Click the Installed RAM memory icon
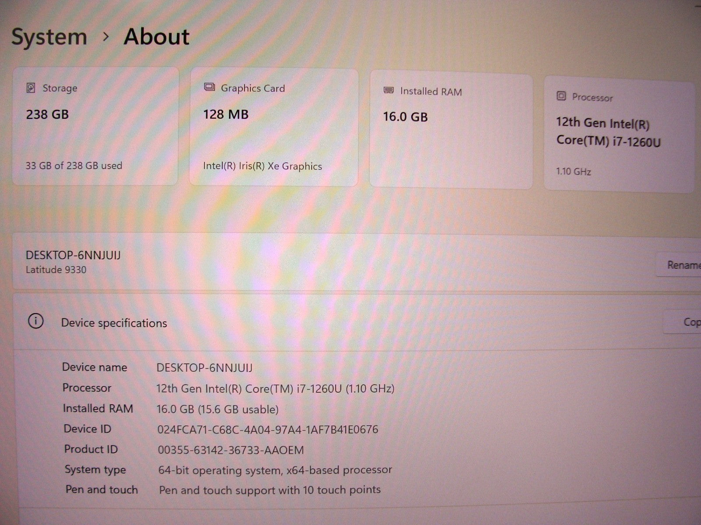 [389, 91]
